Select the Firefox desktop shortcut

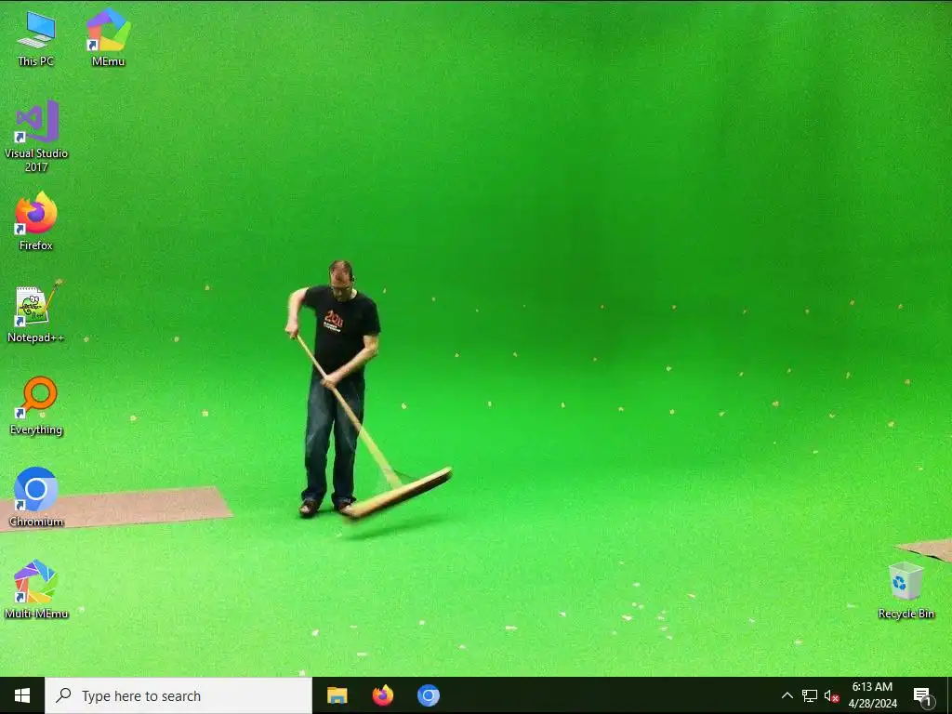(36, 221)
